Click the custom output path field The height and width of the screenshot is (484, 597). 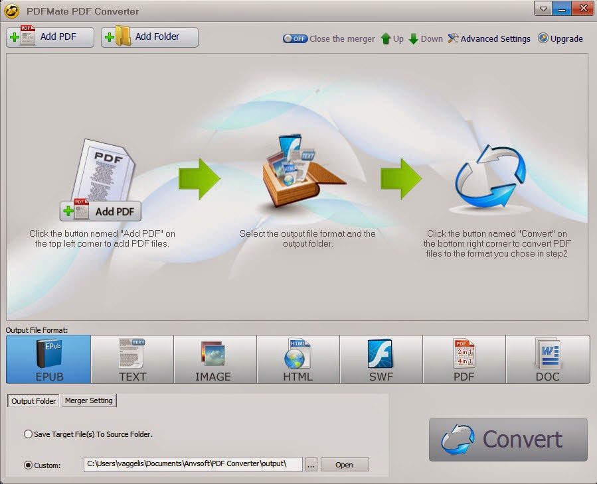point(193,464)
